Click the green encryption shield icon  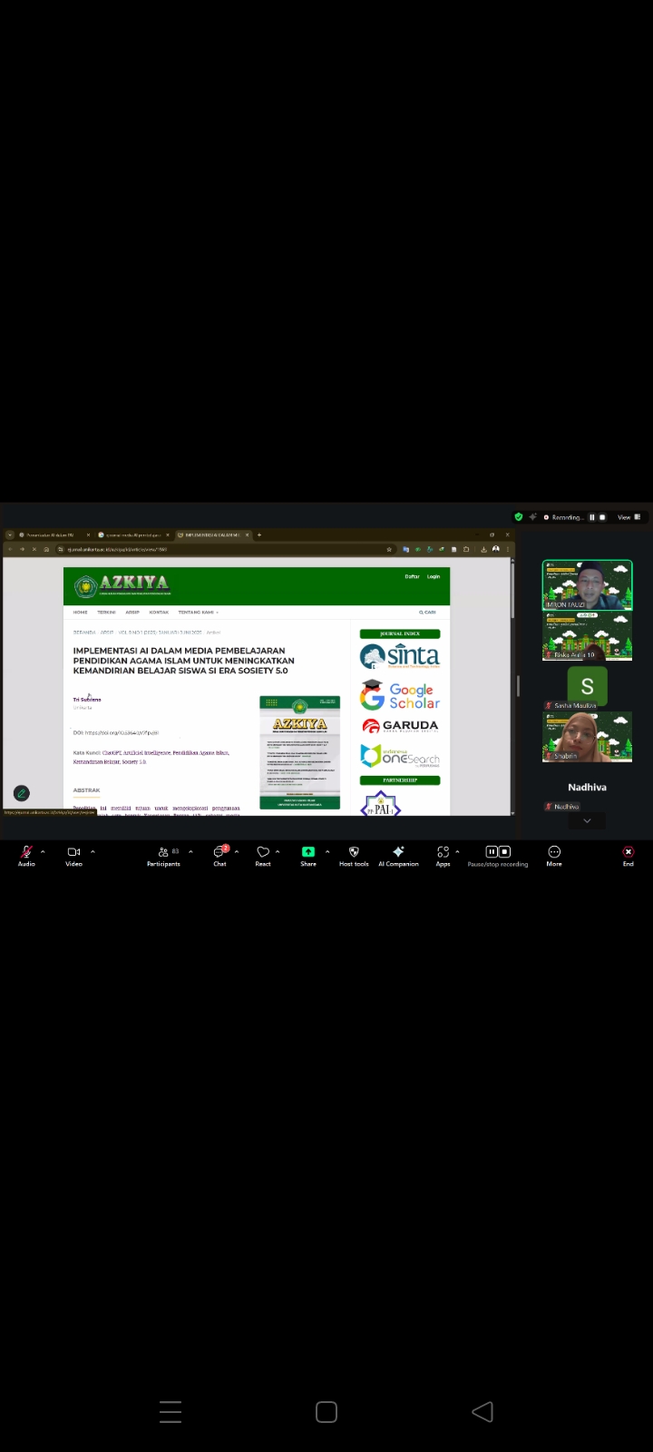[x=519, y=516]
